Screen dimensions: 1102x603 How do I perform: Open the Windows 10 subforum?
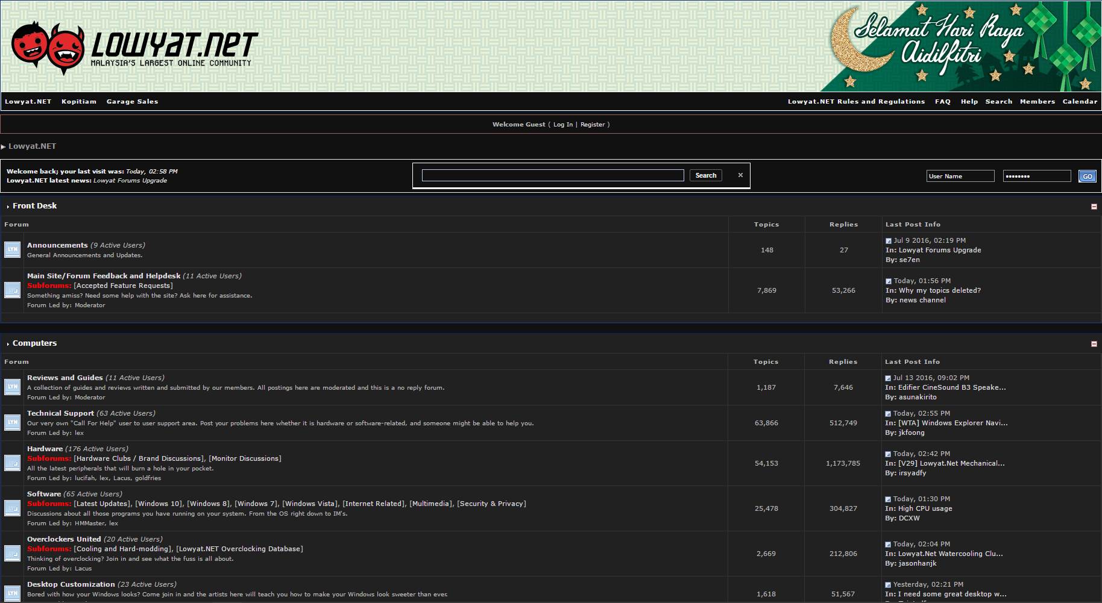point(159,504)
